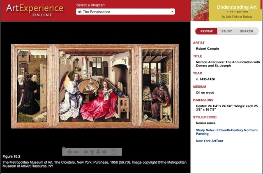Click the 'TITLE' heading label
263x174 pixels.
click(197, 56)
